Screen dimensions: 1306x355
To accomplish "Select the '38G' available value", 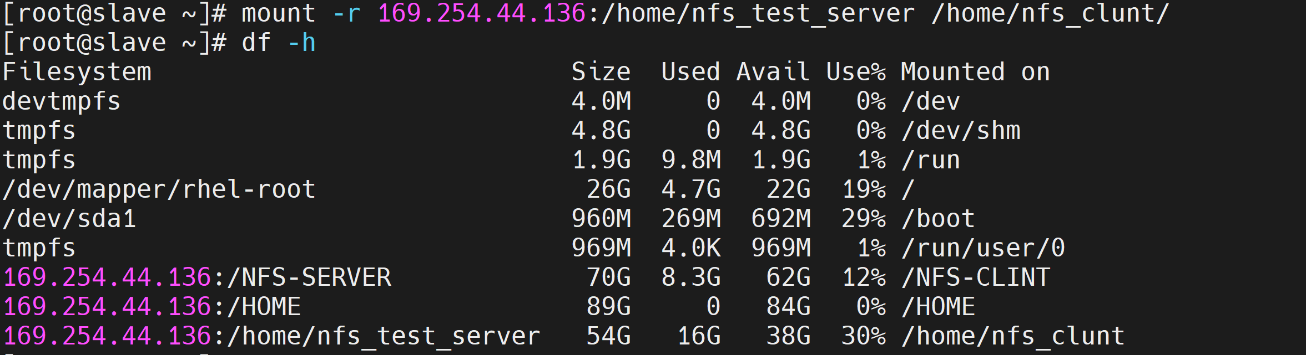I will click(789, 336).
